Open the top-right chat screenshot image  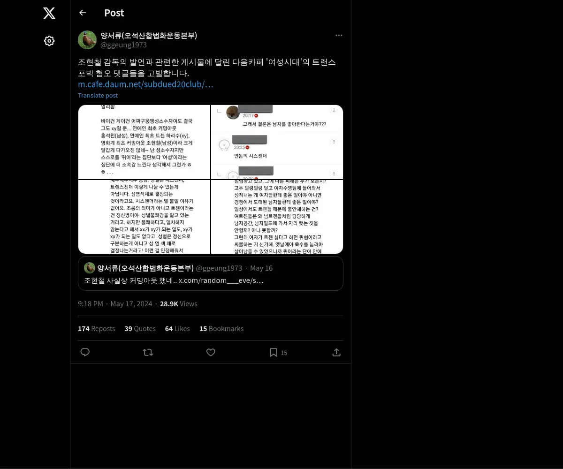[277, 142]
